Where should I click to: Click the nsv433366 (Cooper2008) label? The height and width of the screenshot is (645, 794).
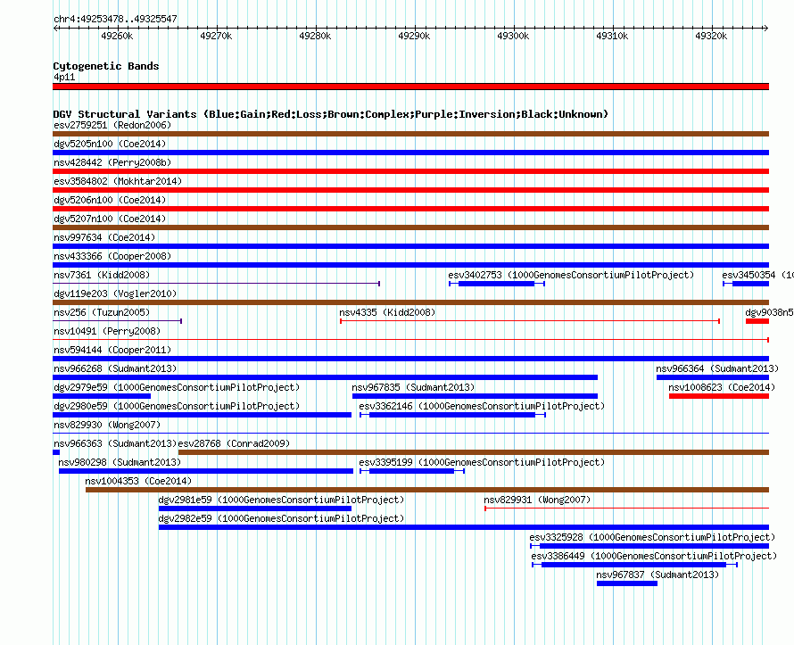(112, 256)
